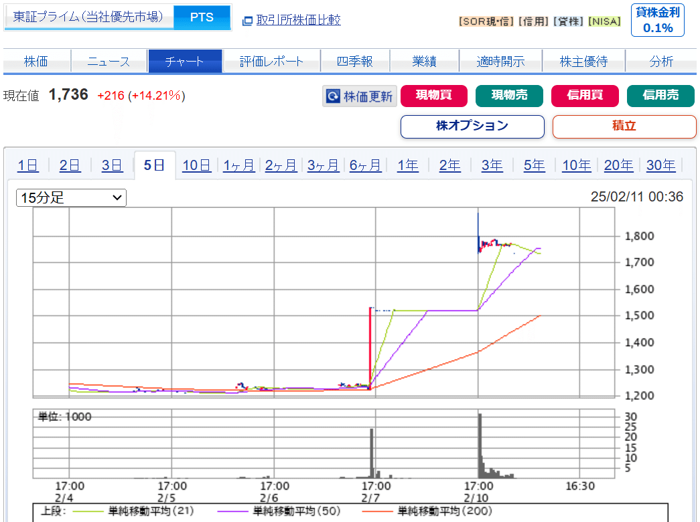Click the 積立 button
This screenshot has width=700, height=522.
coord(624,126)
